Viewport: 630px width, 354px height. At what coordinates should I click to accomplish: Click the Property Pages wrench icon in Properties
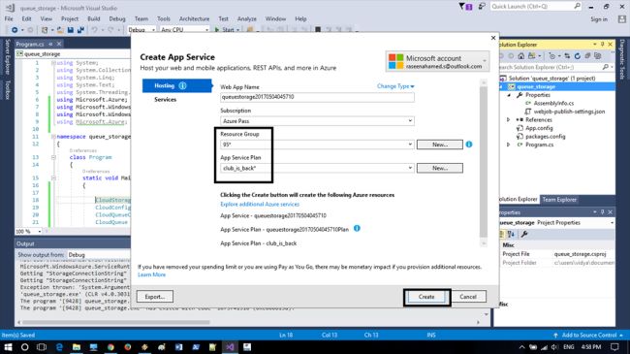tap(524, 234)
